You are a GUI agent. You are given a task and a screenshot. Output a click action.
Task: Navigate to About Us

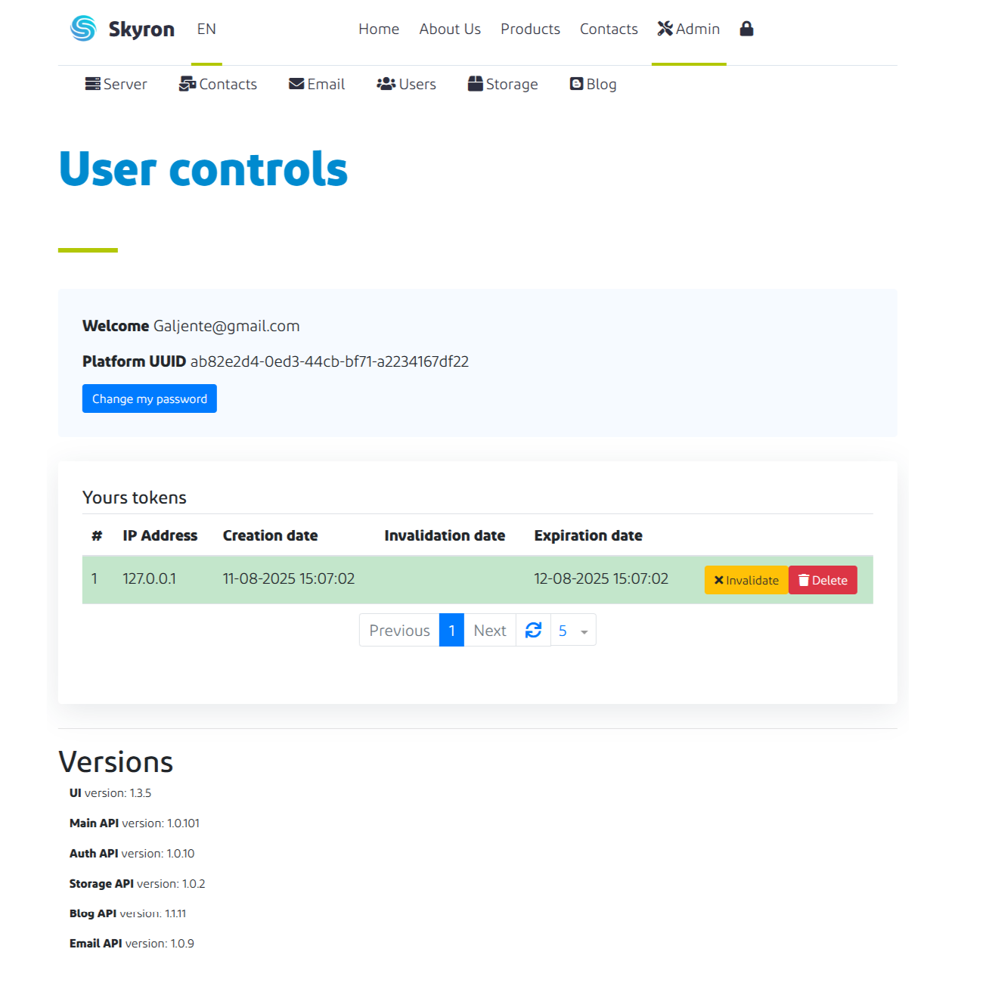(x=450, y=29)
